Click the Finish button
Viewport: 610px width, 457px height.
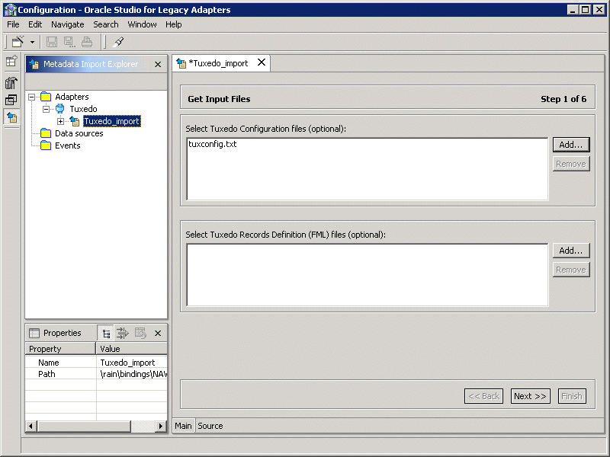tap(572, 396)
